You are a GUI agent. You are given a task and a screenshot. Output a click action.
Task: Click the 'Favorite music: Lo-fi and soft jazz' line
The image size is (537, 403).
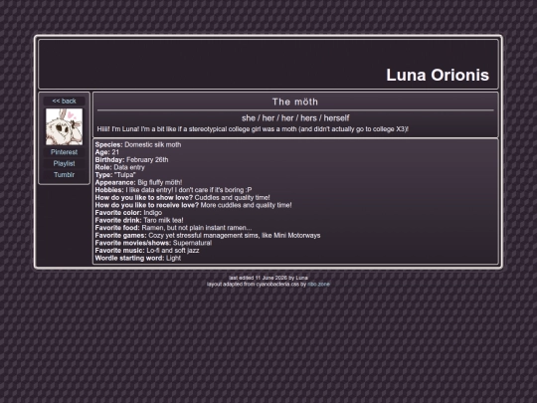point(147,250)
